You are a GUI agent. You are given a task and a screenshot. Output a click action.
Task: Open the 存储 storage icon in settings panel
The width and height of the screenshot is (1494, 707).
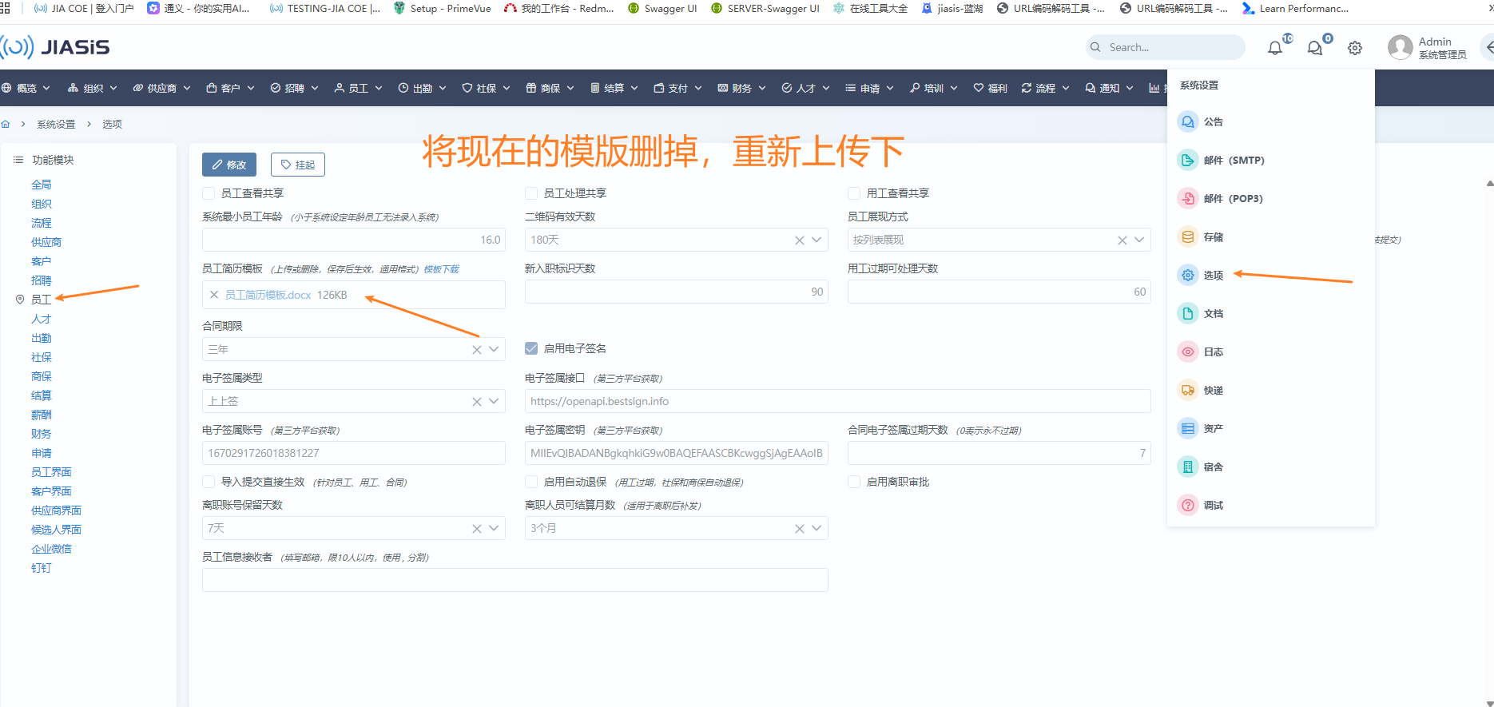point(1188,237)
